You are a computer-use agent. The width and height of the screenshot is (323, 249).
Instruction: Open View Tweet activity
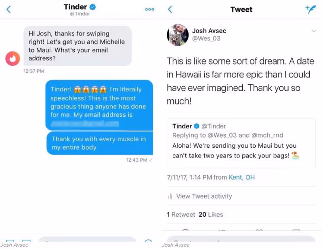[x=204, y=196]
